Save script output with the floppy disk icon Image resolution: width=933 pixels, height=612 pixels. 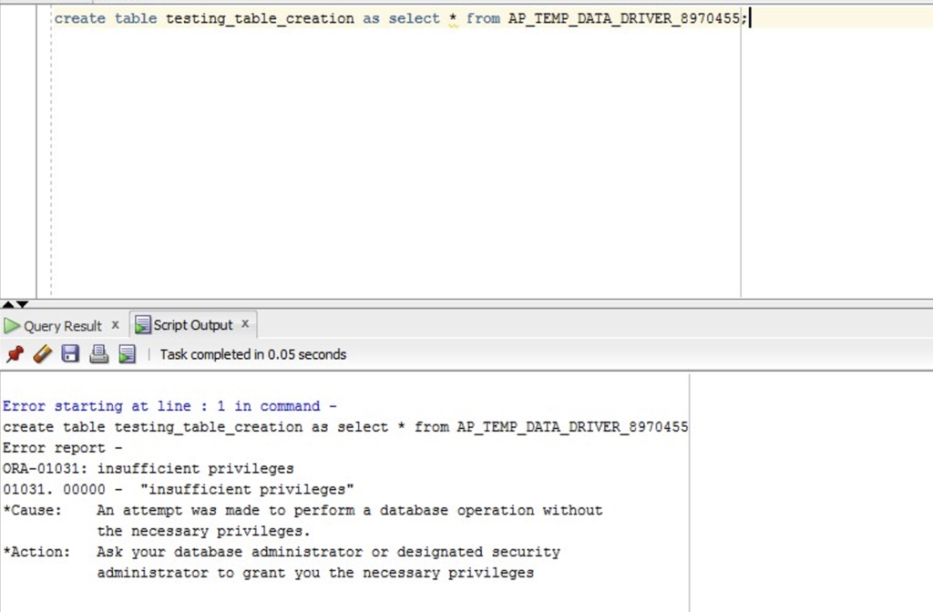[71, 354]
